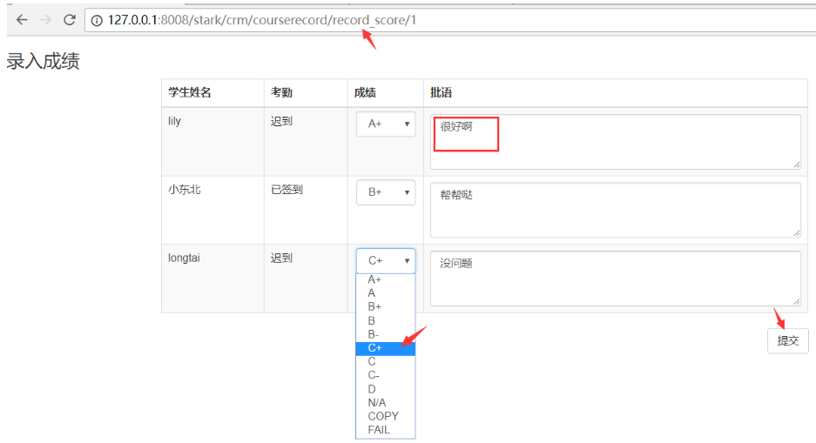Click the student name longtai
Image resolution: width=816 pixels, height=443 pixels.
tap(184, 258)
